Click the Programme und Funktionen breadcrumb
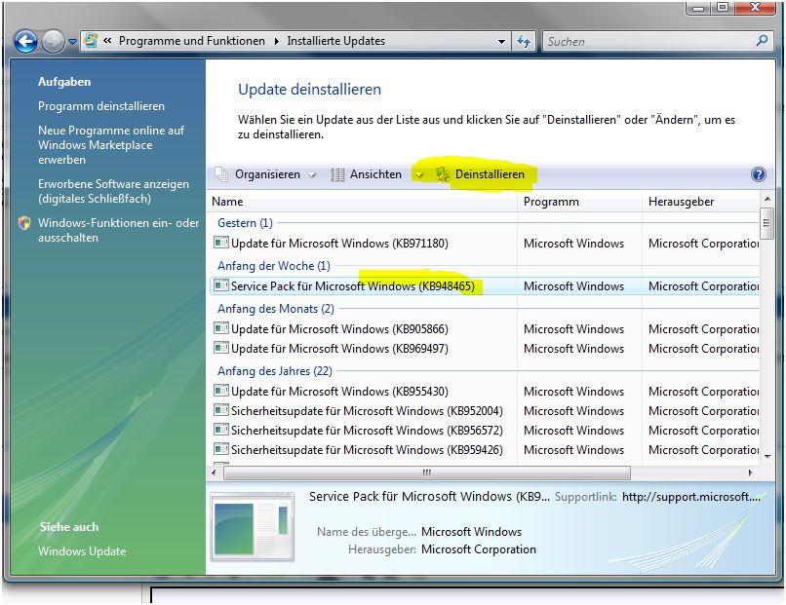 [x=191, y=41]
